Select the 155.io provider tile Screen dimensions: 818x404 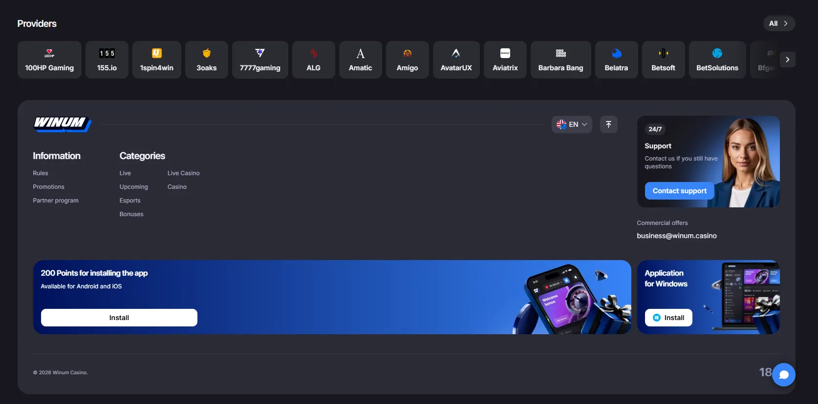[107, 60]
